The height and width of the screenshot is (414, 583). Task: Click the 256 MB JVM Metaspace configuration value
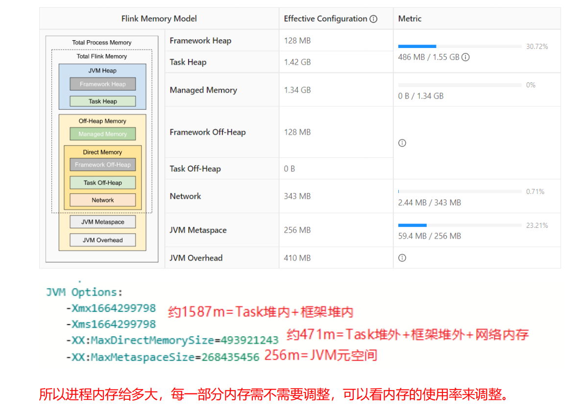pyautogui.click(x=297, y=230)
